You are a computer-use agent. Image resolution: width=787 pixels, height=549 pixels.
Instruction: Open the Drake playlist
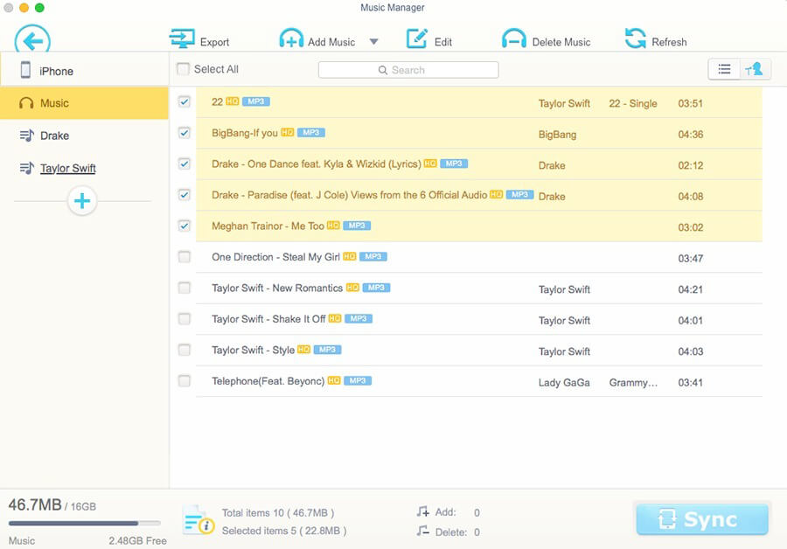(54, 136)
